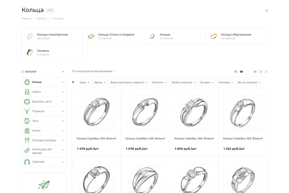The height and width of the screenshot is (193, 289).
Task: Click the filter funnel icon
Action: (73, 82)
